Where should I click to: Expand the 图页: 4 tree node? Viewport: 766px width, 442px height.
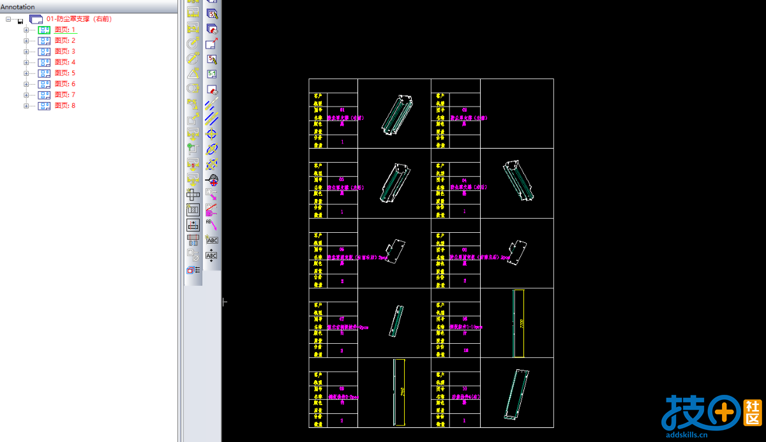[26, 63]
